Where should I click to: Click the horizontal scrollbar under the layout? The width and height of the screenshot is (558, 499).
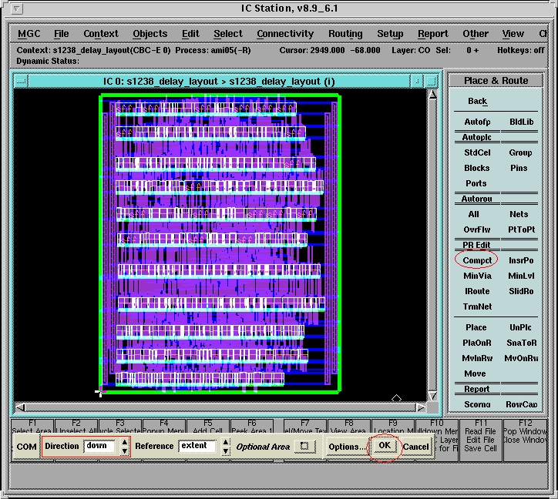pyautogui.click(x=220, y=407)
